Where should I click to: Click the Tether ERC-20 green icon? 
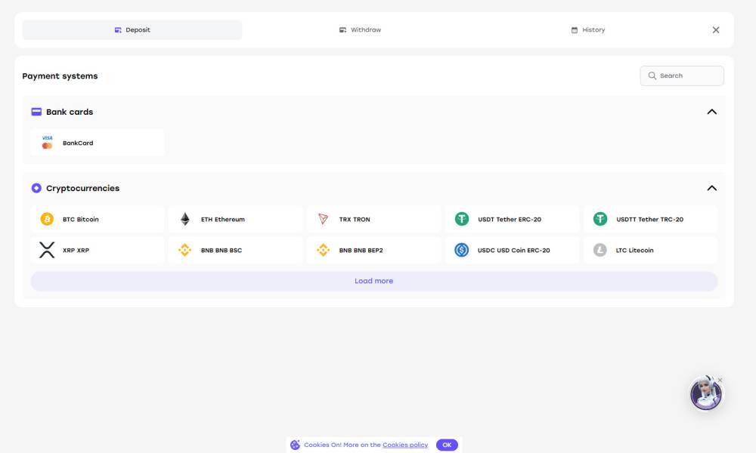click(x=461, y=219)
